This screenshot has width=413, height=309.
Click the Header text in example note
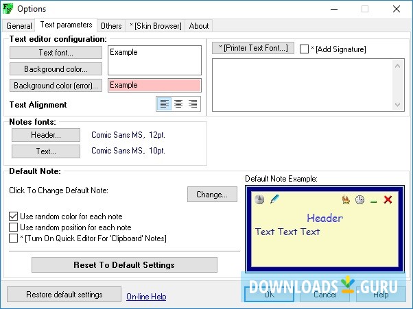click(x=324, y=218)
